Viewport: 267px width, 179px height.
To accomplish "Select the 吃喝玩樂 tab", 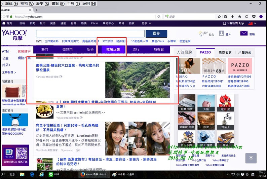I will tap(113, 49).
